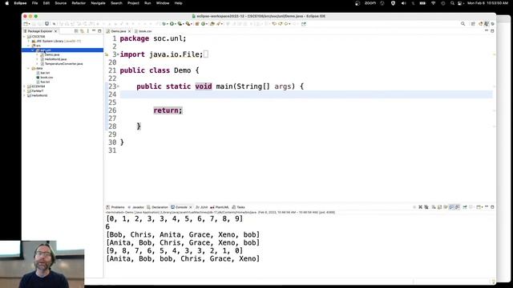Screen dimensions: 513x288
Task: Close the Demo.java editor tab
Action: 130,31
